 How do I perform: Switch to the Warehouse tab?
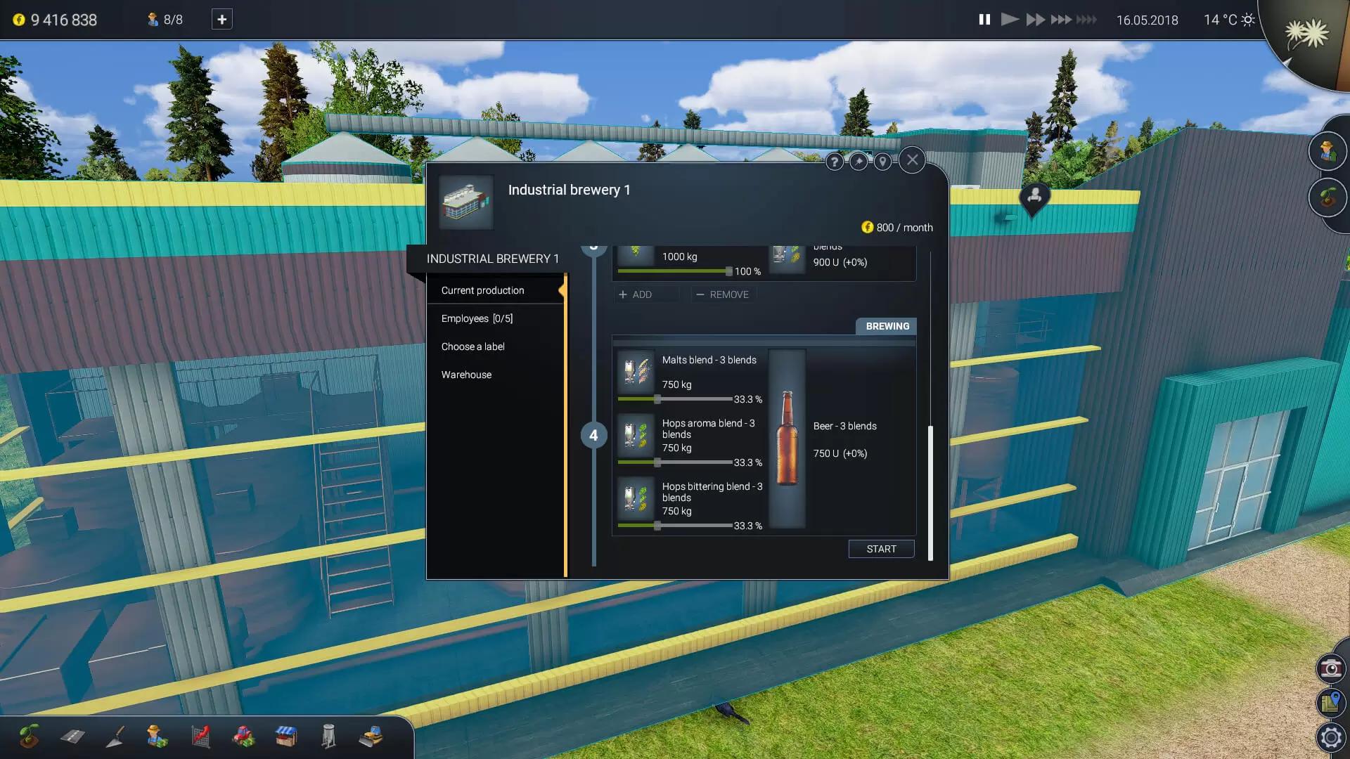(x=466, y=375)
